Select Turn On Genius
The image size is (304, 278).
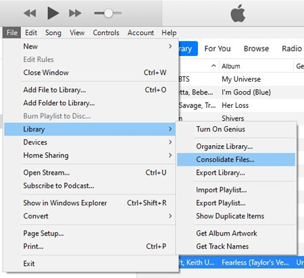tap(236, 129)
